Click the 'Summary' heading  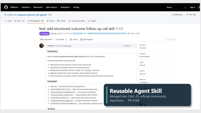(52, 51)
